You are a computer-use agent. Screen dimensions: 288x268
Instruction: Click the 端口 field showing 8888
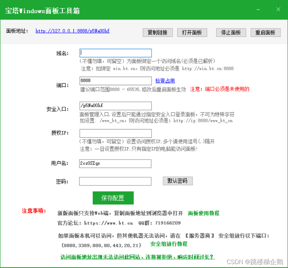115,81
